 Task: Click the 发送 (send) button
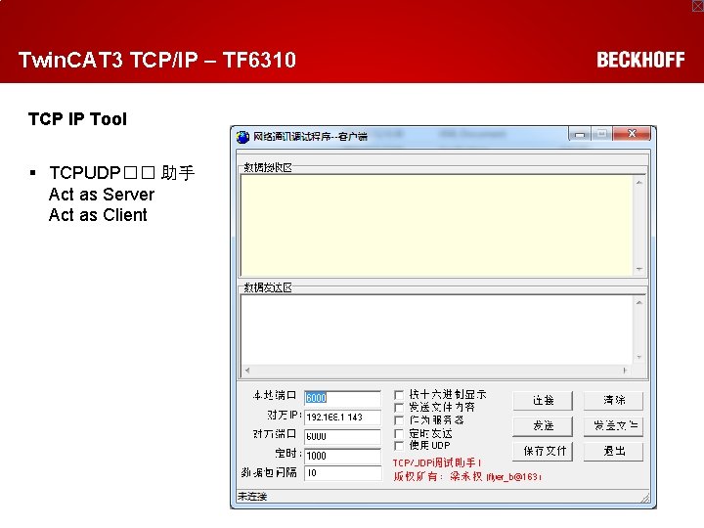pyautogui.click(x=543, y=426)
